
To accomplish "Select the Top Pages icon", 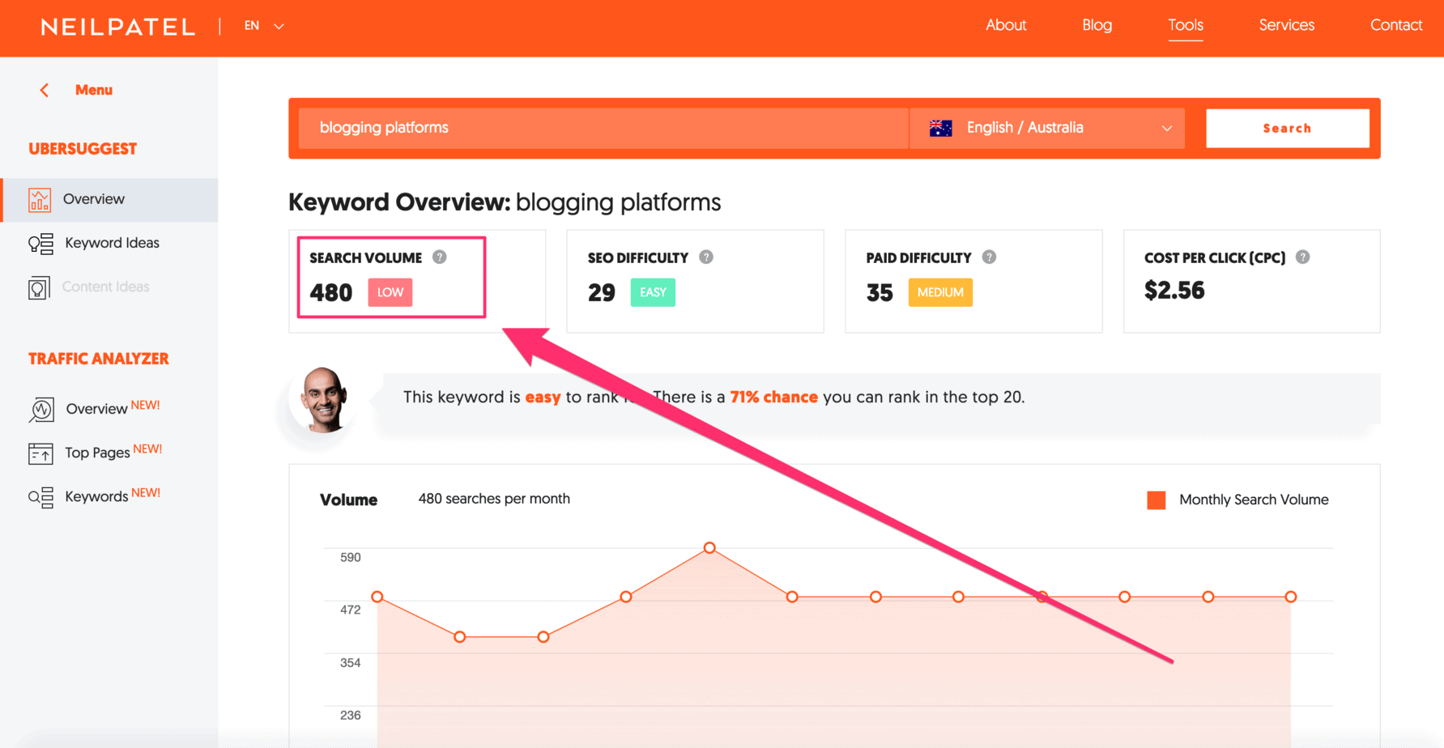I will point(39,453).
